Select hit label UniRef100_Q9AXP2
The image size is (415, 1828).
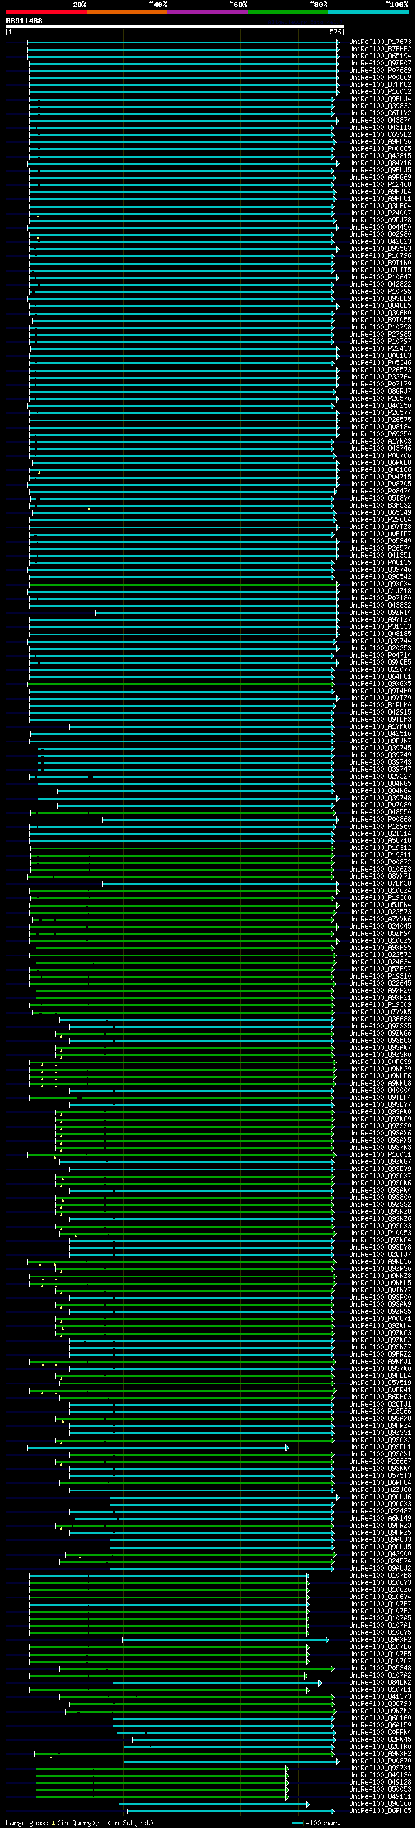pos(380,1639)
